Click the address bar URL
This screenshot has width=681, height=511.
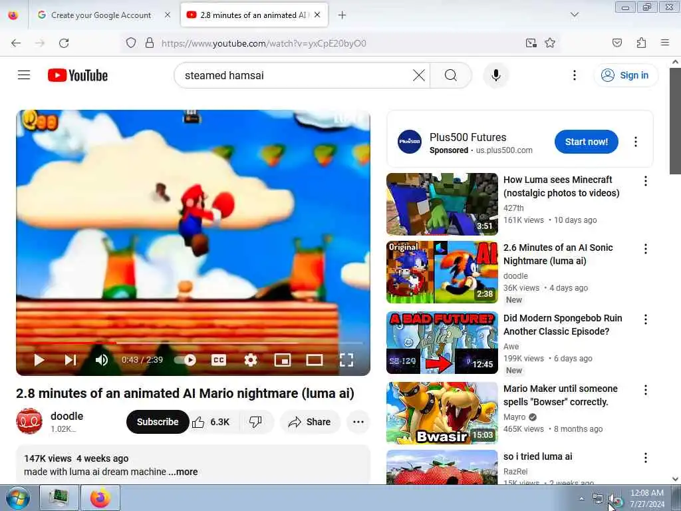(264, 43)
